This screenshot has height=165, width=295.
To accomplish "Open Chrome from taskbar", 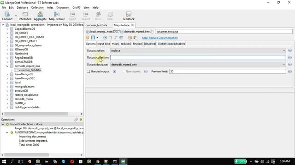I will tap(98, 161).
